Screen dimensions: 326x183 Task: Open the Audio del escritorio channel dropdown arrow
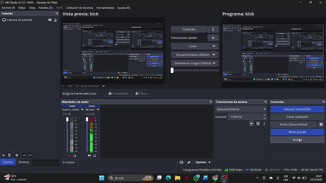[82, 110]
